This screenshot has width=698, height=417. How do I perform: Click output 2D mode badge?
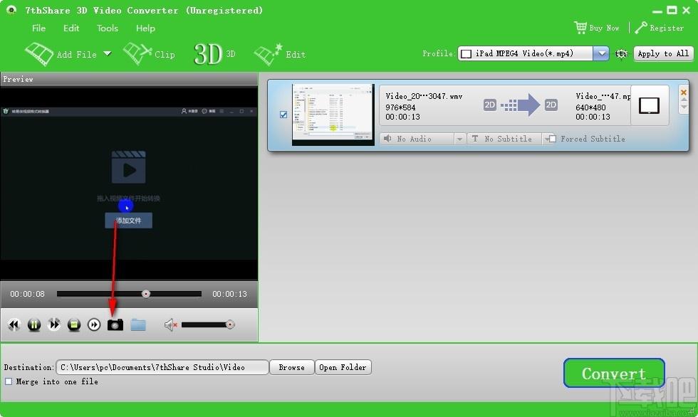pos(551,105)
